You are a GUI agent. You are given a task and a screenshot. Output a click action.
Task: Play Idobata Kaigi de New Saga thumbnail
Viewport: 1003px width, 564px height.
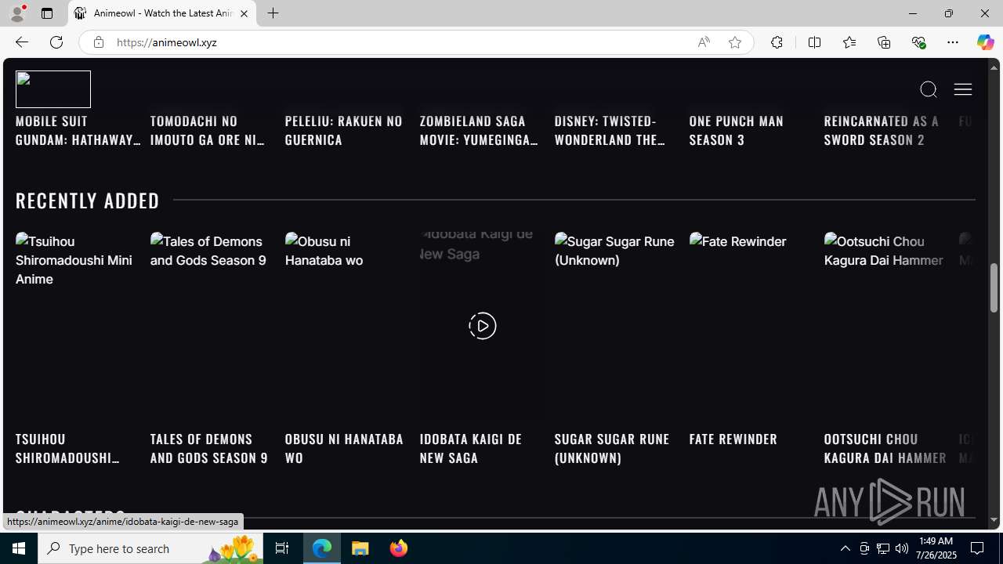click(482, 326)
